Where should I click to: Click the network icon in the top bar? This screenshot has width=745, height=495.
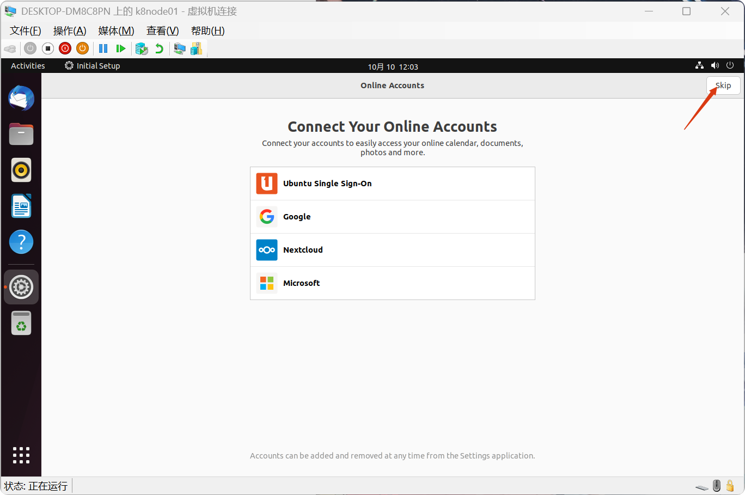[x=700, y=65]
